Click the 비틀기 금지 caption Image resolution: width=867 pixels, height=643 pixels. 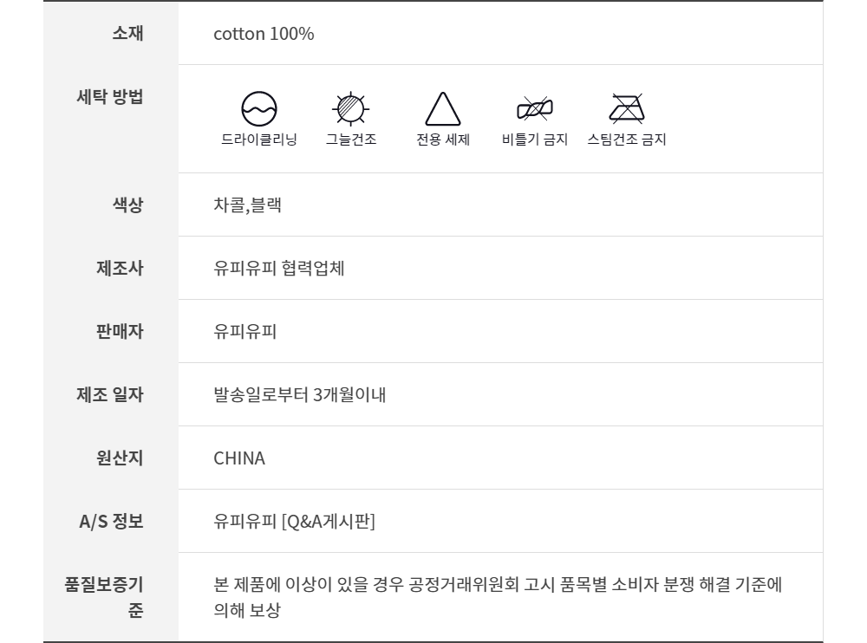click(x=535, y=140)
